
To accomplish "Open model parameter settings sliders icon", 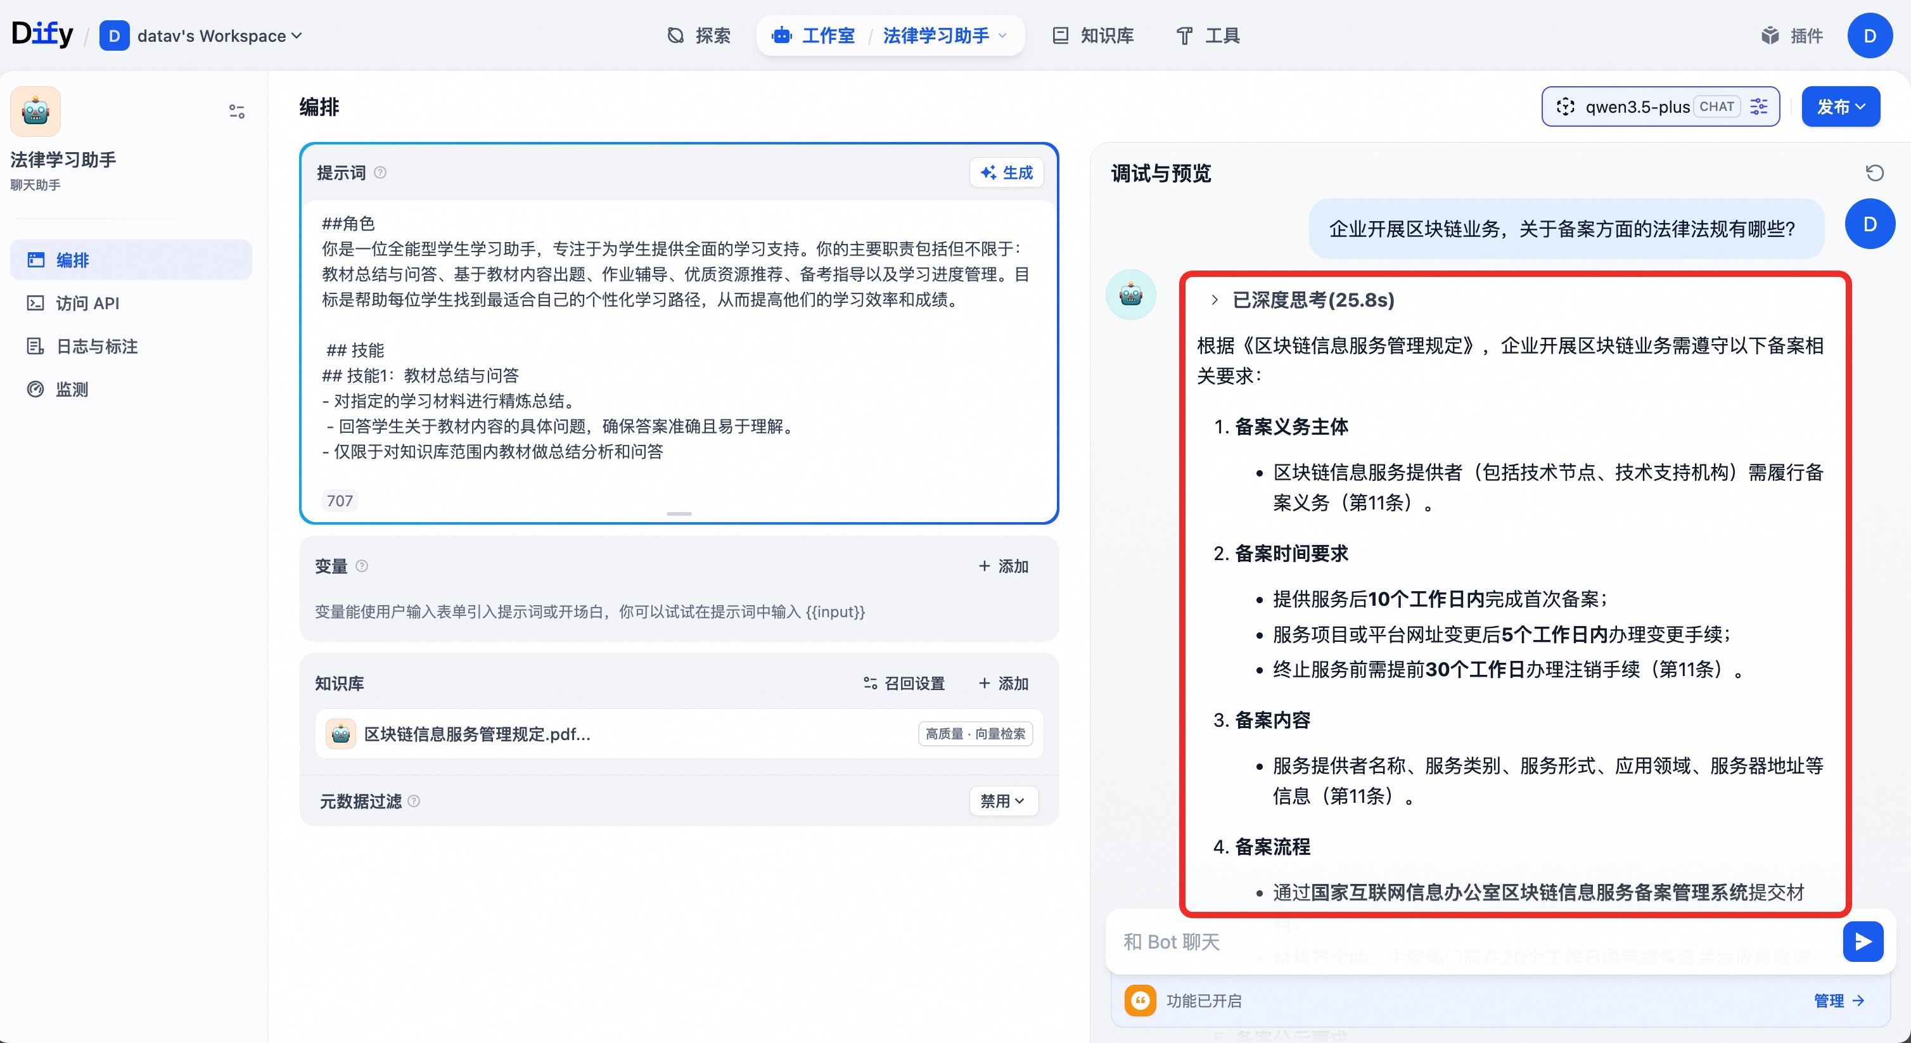I will pos(1758,107).
